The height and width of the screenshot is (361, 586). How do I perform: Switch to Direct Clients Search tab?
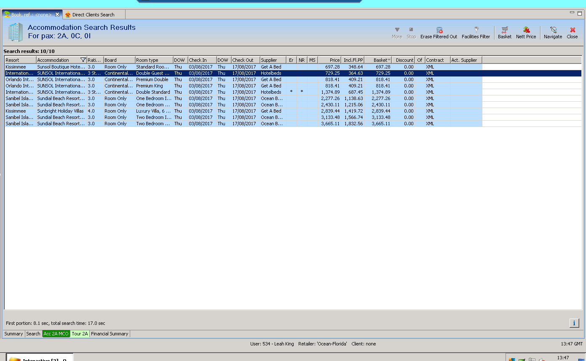tap(93, 15)
